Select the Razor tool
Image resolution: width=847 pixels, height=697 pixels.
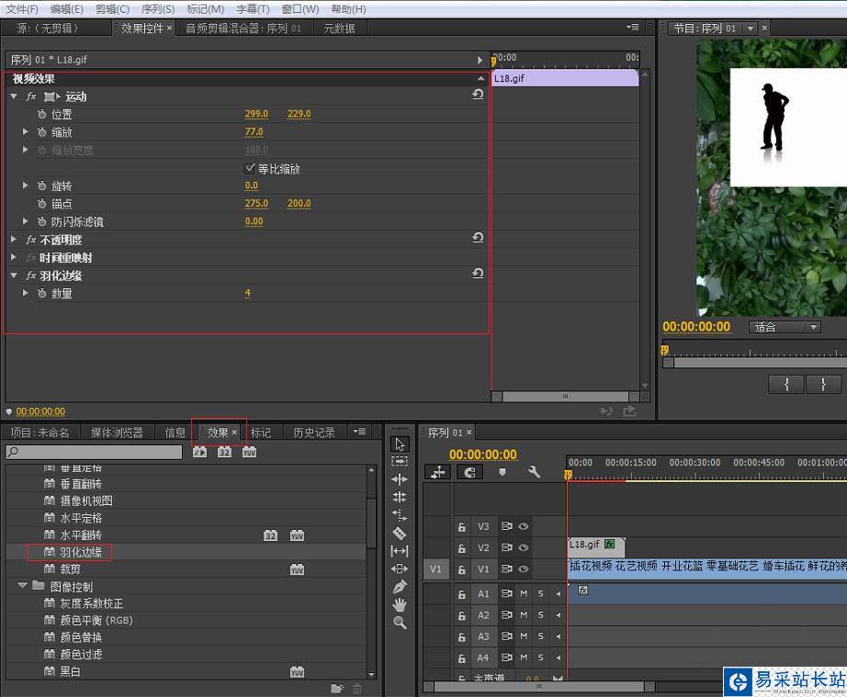coord(400,534)
